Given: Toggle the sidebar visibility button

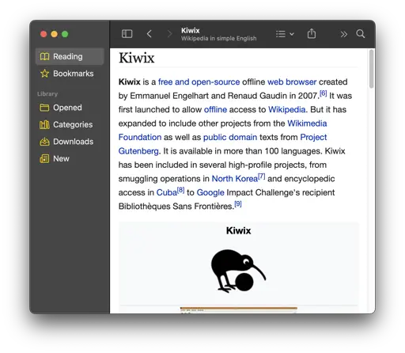Looking at the screenshot, I should (x=127, y=34).
